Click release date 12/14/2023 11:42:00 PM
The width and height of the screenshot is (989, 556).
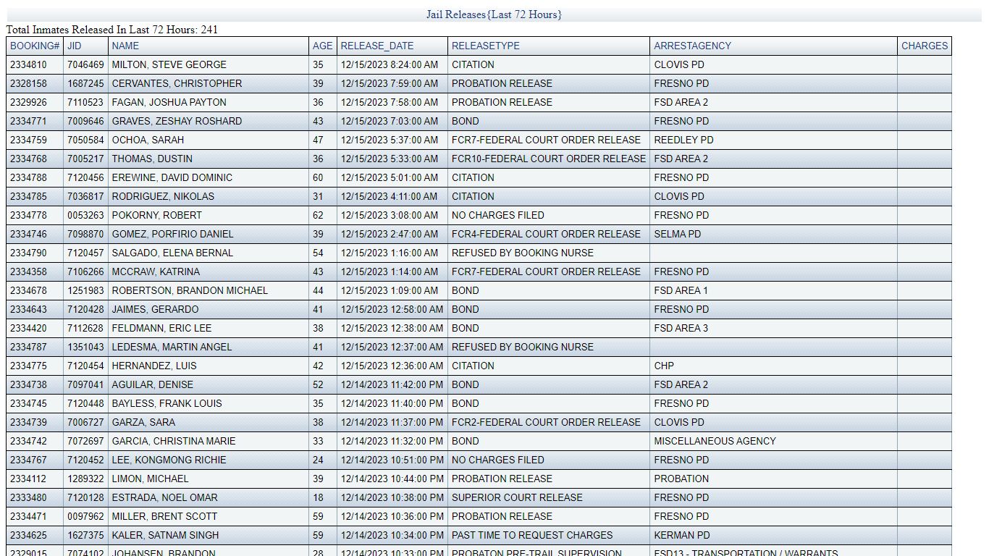click(x=392, y=384)
